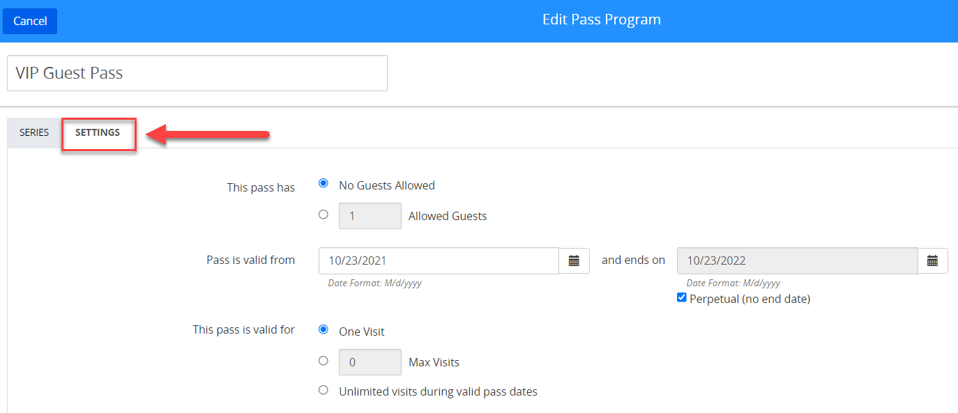
Task: Click the Edit Pass Program header title
Action: (x=601, y=19)
